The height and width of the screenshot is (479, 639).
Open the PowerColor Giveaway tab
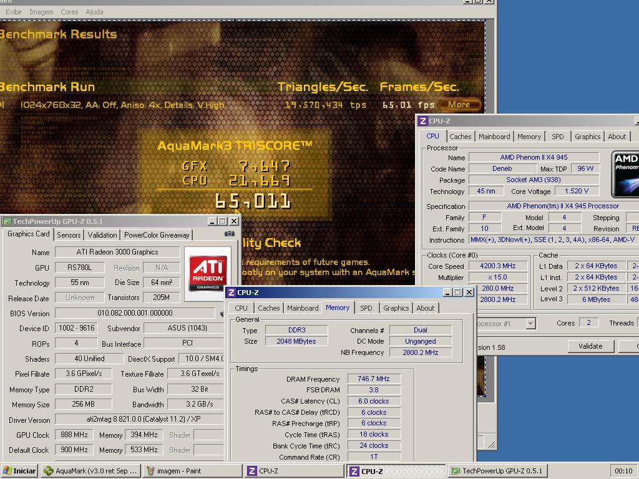pyautogui.click(x=157, y=235)
